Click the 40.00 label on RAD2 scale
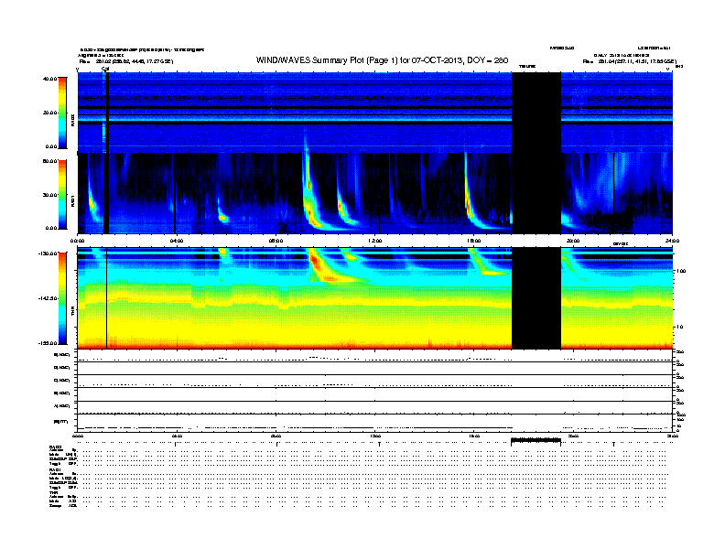 (49, 79)
